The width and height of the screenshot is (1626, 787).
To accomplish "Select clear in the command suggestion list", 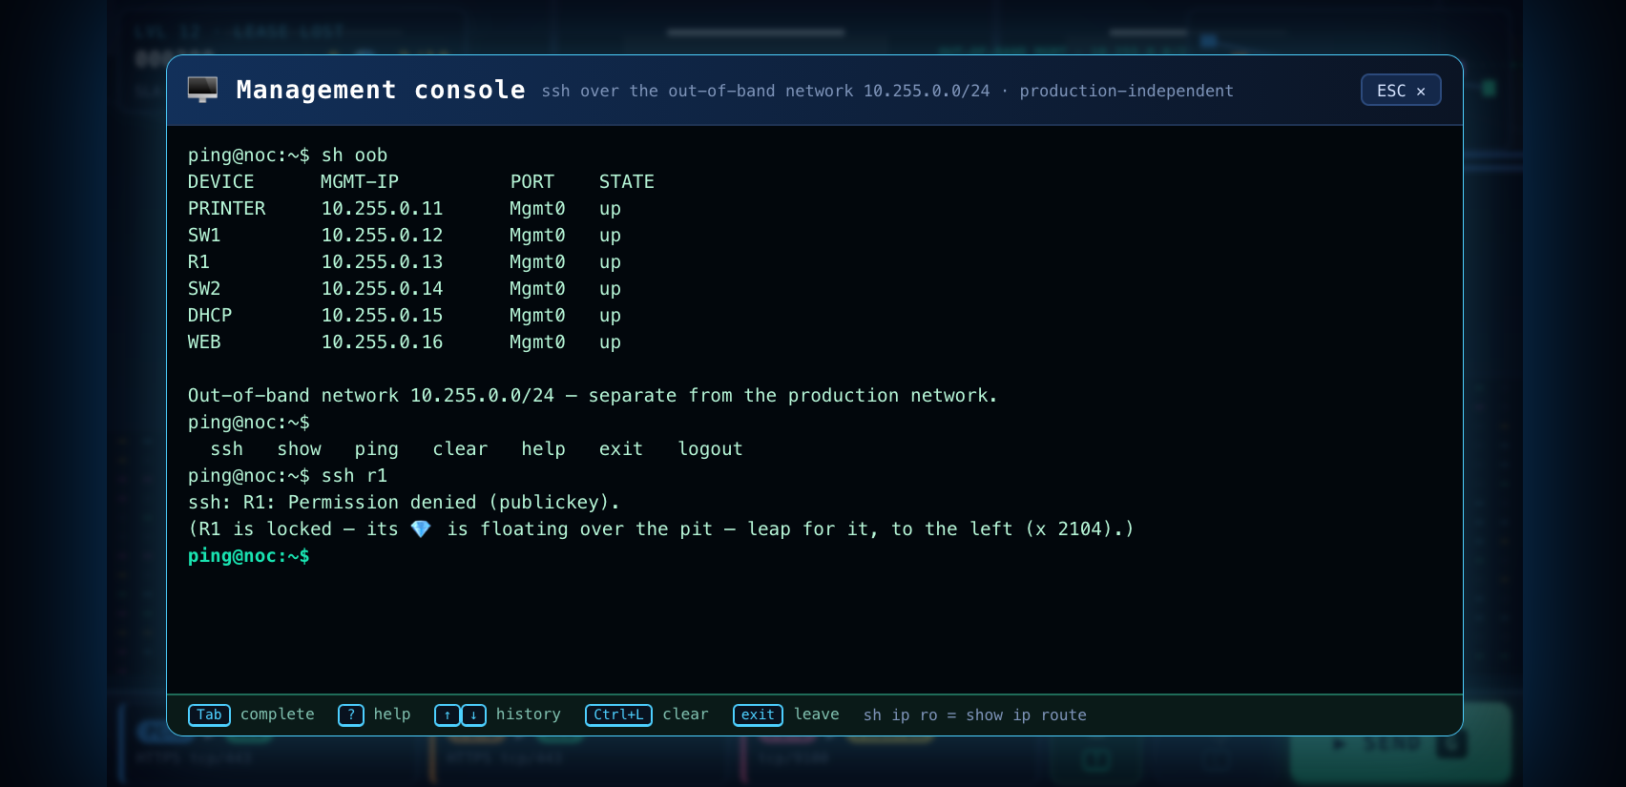I will 460,448.
